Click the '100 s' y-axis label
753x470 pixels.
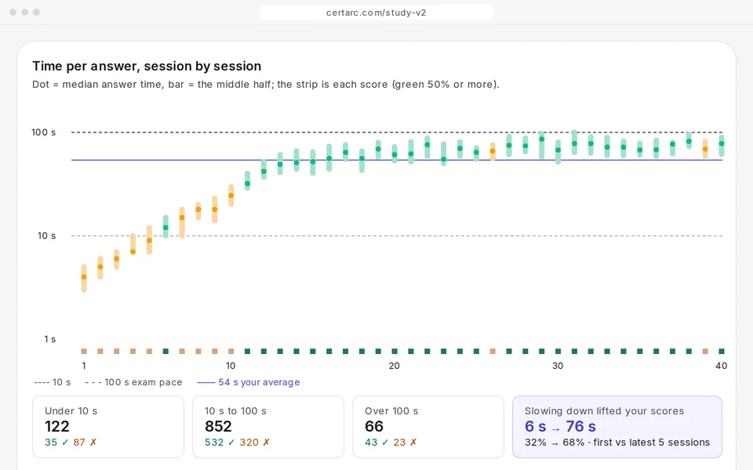(x=44, y=132)
